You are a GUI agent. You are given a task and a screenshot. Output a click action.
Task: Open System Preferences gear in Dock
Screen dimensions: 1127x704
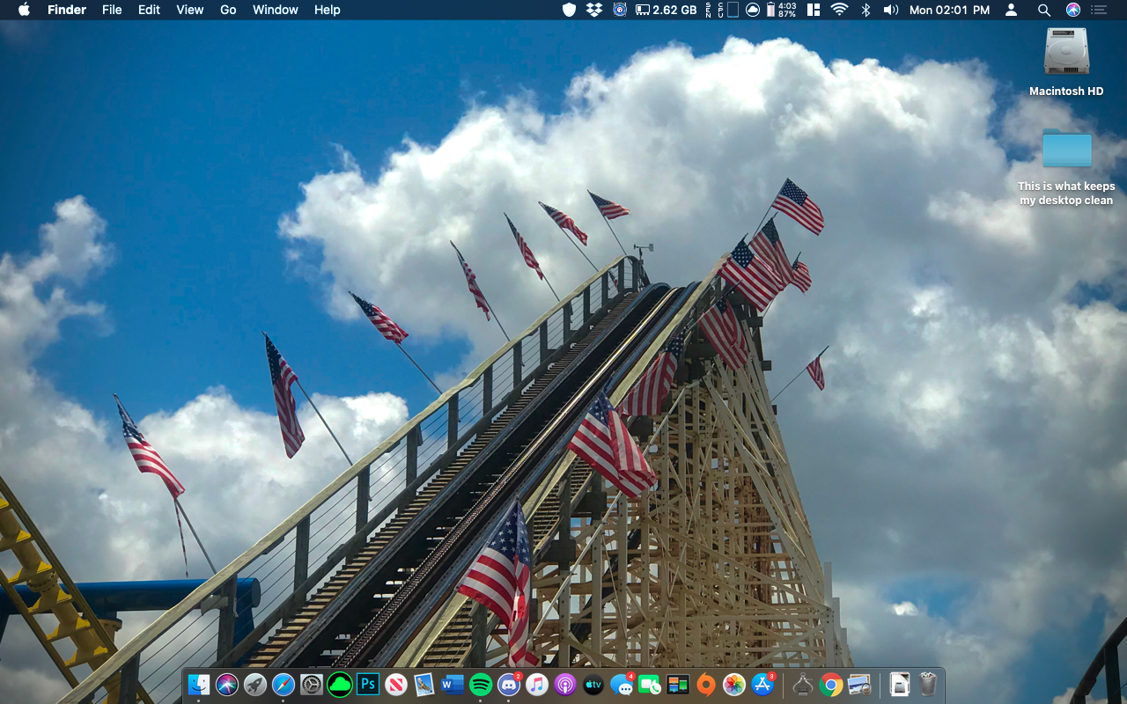point(312,684)
